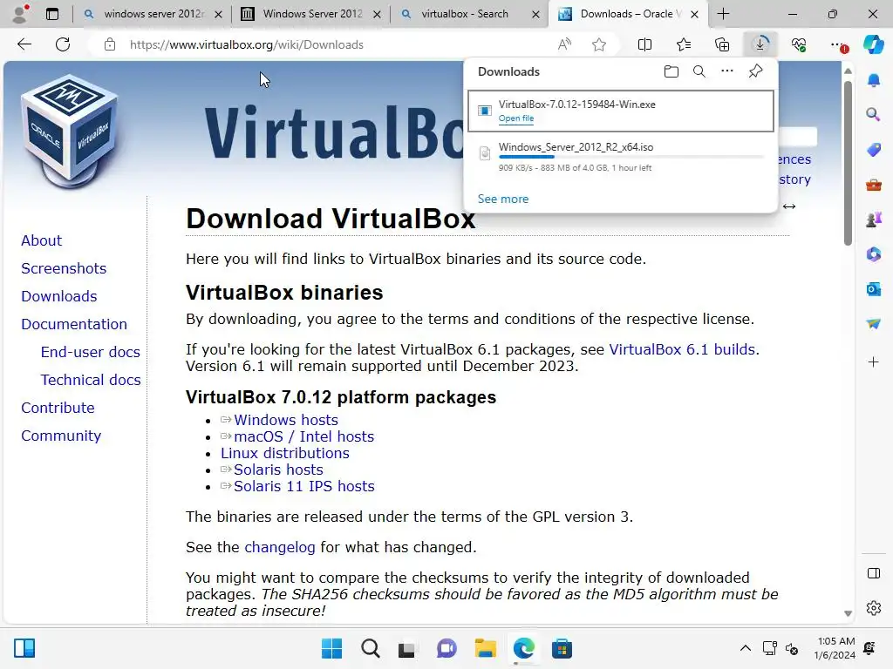Image resolution: width=893 pixels, height=669 pixels.
Task: Search downloads in the Downloads panel
Action: [x=699, y=71]
